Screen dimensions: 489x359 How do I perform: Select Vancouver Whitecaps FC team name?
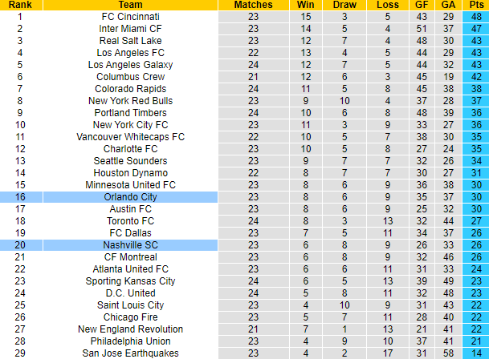tap(131, 136)
